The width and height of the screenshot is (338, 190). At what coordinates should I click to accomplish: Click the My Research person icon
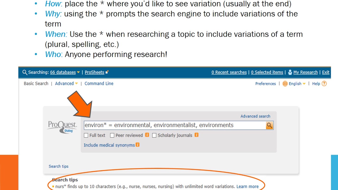click(x=290, y=72)
